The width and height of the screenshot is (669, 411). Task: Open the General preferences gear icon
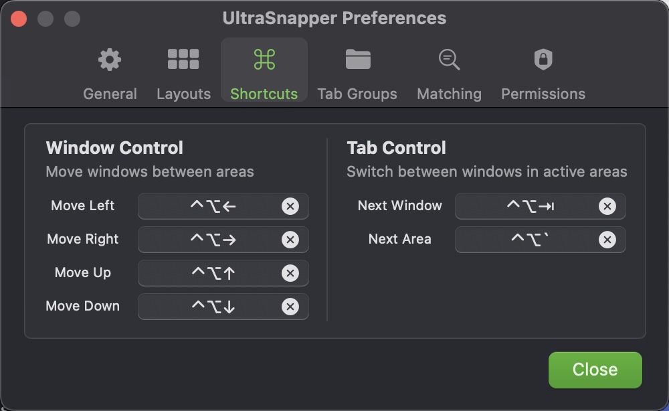(109, 60)
